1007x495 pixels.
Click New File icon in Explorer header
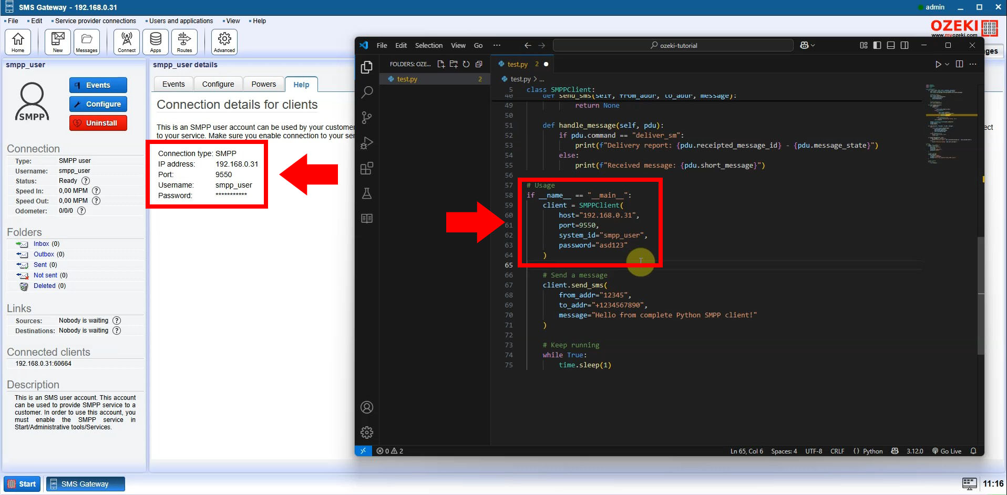[x=441, y=64]
